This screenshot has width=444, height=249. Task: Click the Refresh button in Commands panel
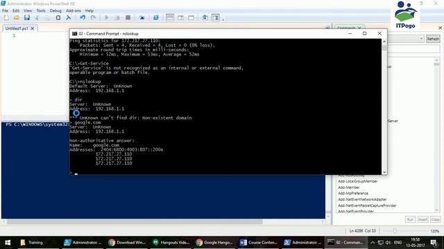tap(433, 39)
